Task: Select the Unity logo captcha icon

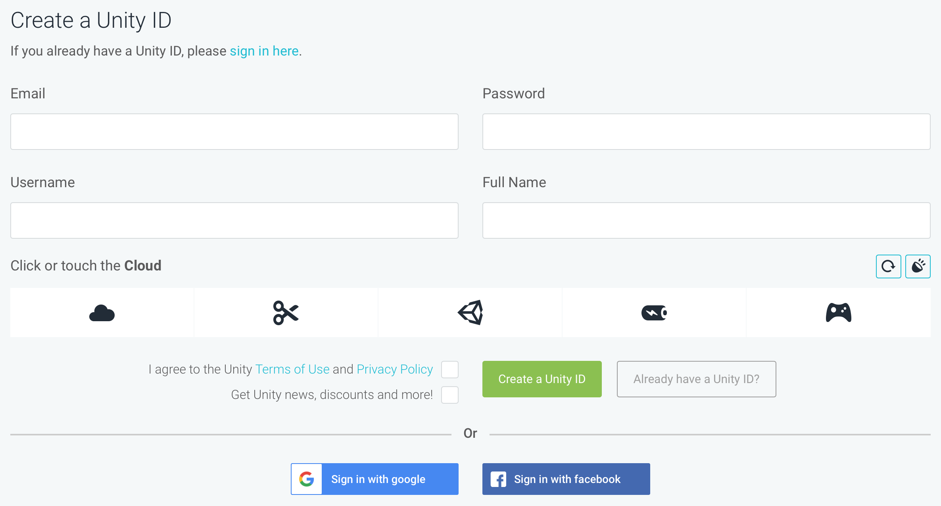Action: click(x=470, y=313)
